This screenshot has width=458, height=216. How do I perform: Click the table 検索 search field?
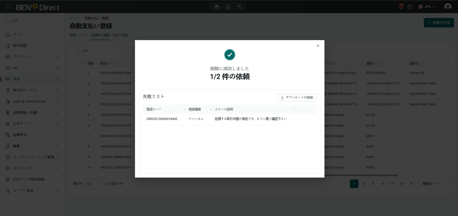click(x=104, y=51)
